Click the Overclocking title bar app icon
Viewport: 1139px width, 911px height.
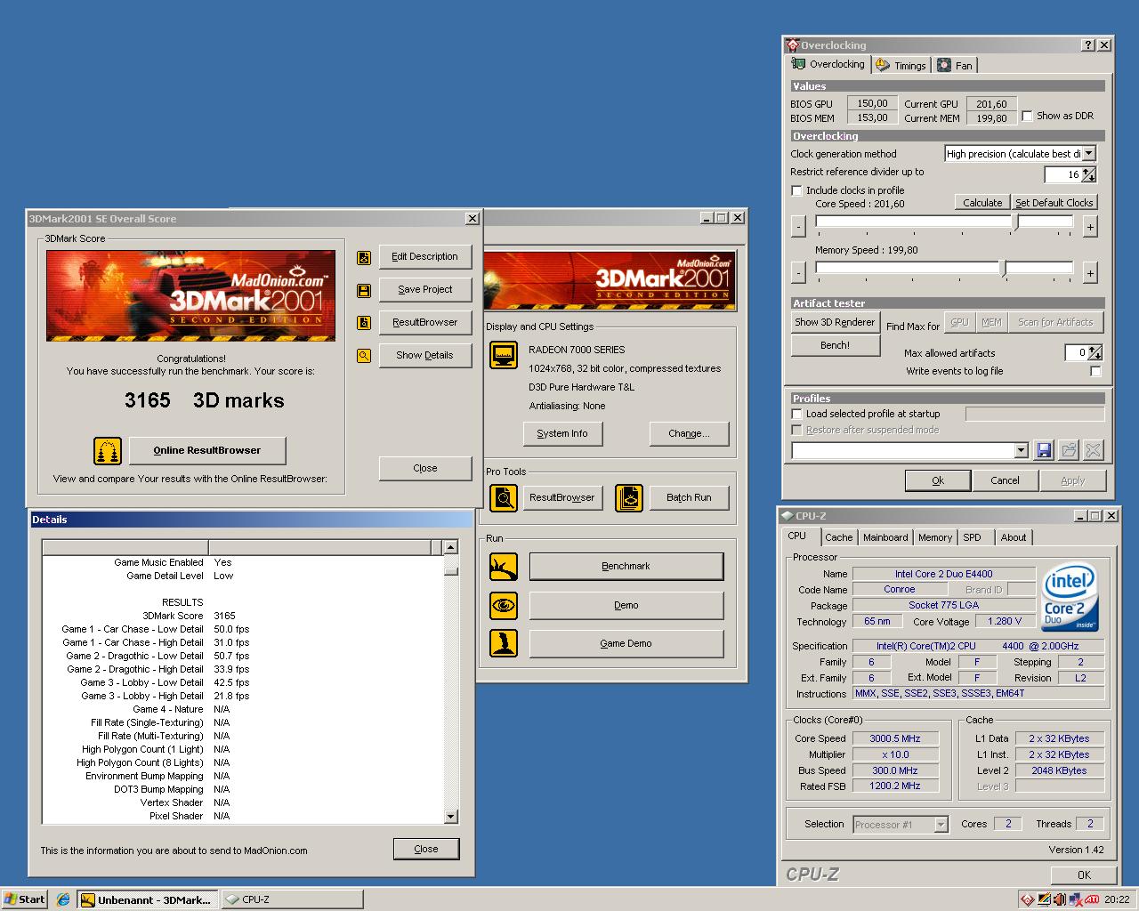[x=793, y=44]
